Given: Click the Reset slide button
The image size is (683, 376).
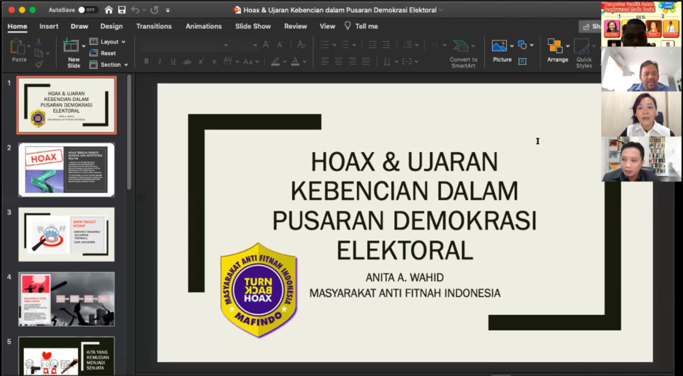Looking at the screenshot, I should [x=103, y=53].
